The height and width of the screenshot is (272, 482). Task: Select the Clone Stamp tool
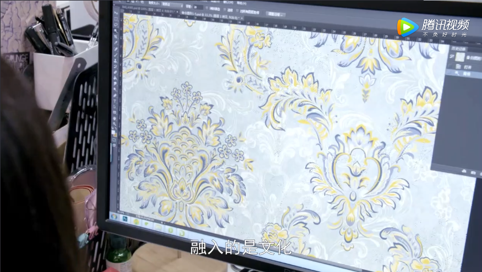point(116,61)
